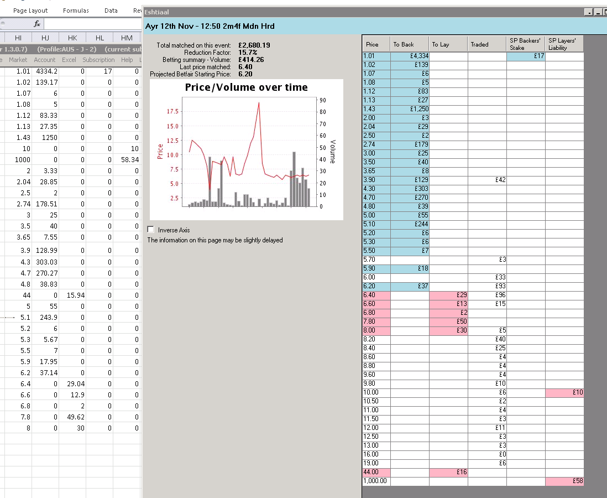This screenshot has height=498, width=607.
Task: Select Excel cell with value 1250
Action: [45, 138]
